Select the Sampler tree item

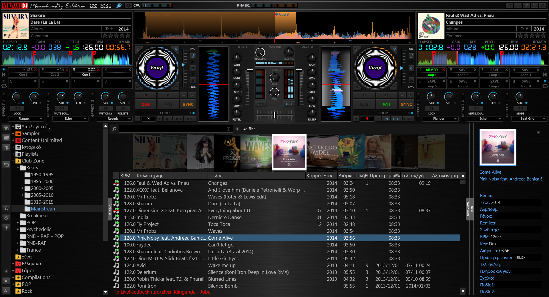point(31,133)
